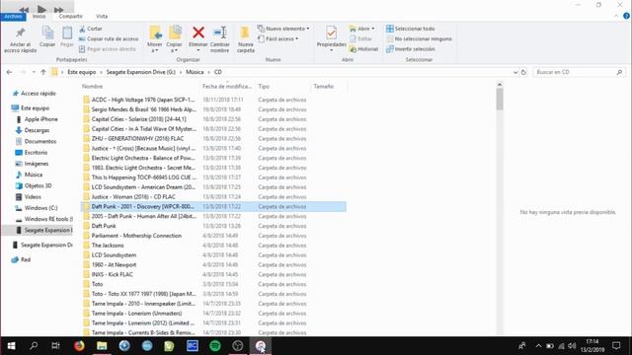Click the Historial ribbon button
The width and height of the screenshot is (632, 355).
364,49
